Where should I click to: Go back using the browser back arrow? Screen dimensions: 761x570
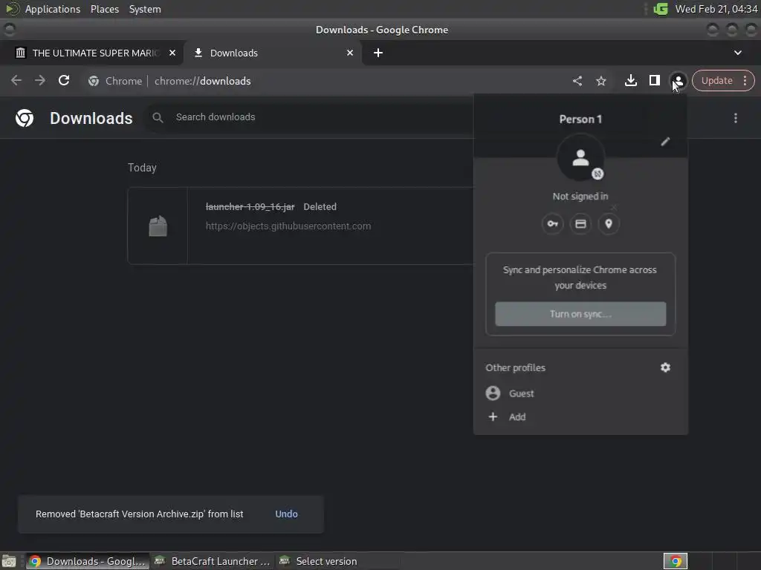(16, 80)
